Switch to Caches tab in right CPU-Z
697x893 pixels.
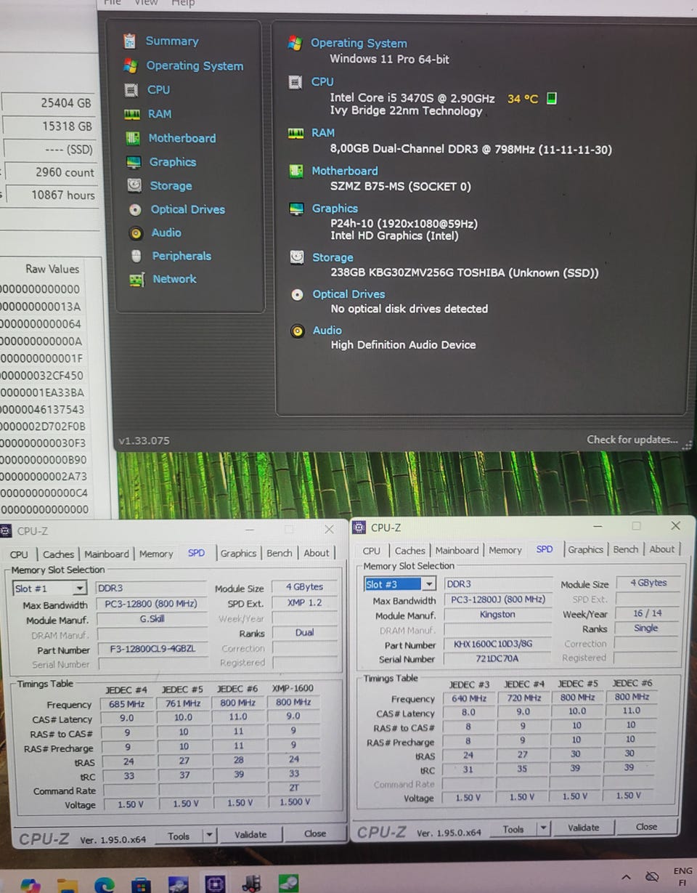(409, 551)
